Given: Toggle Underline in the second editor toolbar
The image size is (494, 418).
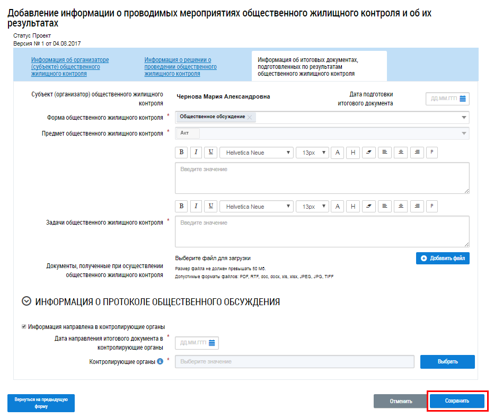Looking at the screenshot, I should pos(210,206).
